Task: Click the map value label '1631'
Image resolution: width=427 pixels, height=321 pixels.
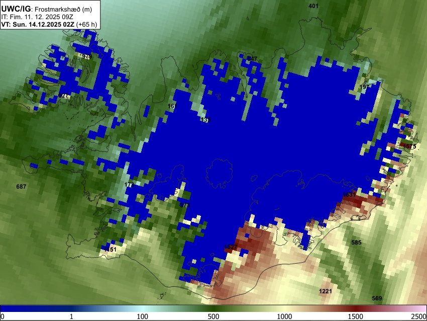Action: [x=349, y=194]
